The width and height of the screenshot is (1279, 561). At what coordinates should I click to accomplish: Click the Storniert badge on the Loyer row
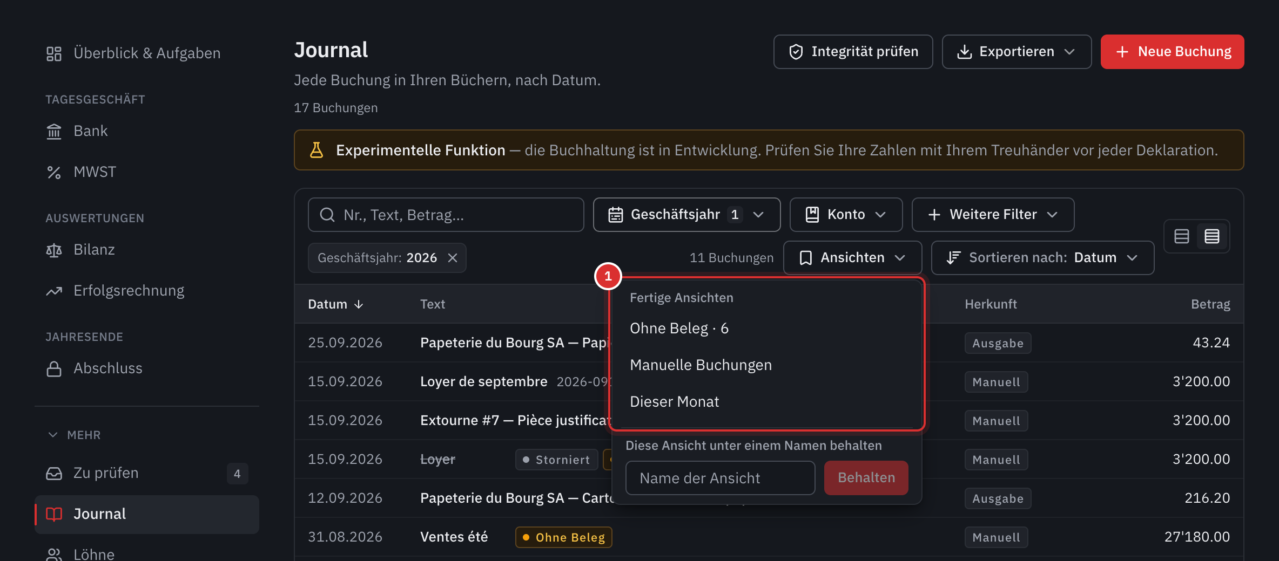(x=557, y=460)
